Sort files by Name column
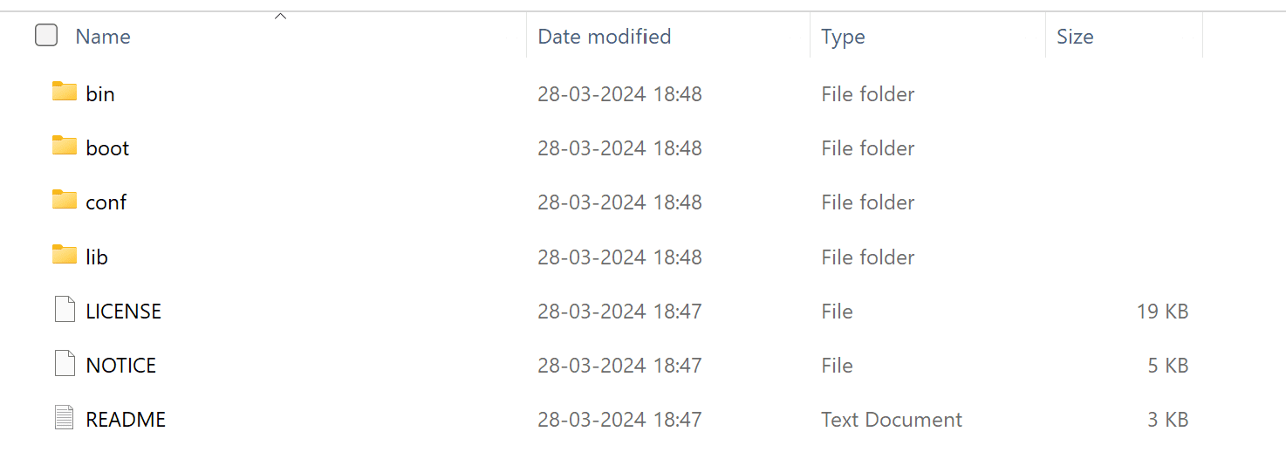This screenshot has width=1286, height=459. click(103, 37)
